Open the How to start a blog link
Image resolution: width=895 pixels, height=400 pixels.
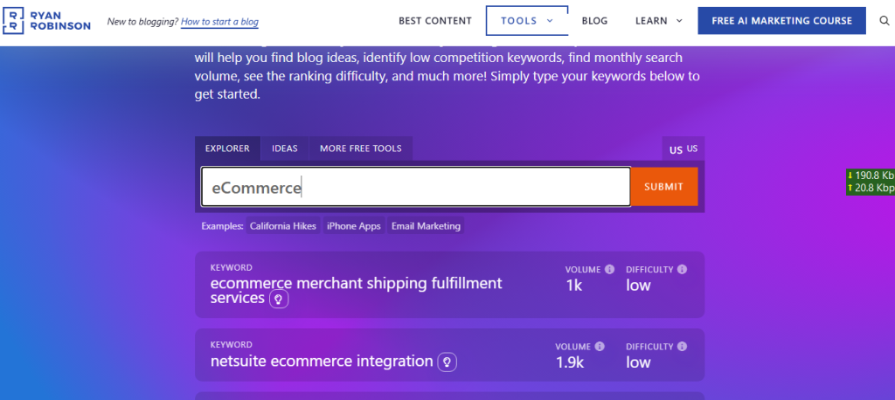pyautogui.click(x=219, y=21)
